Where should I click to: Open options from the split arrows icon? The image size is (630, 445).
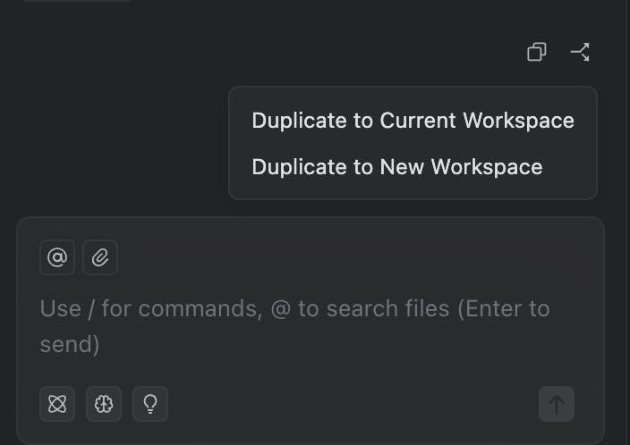tap(580, 52)
